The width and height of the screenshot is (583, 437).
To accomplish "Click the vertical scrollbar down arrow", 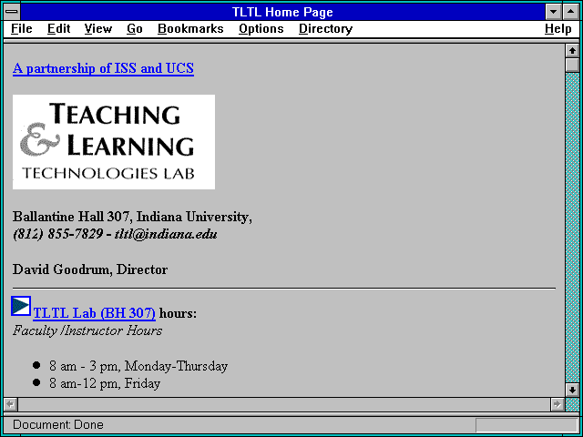I will tap(572, 390).
